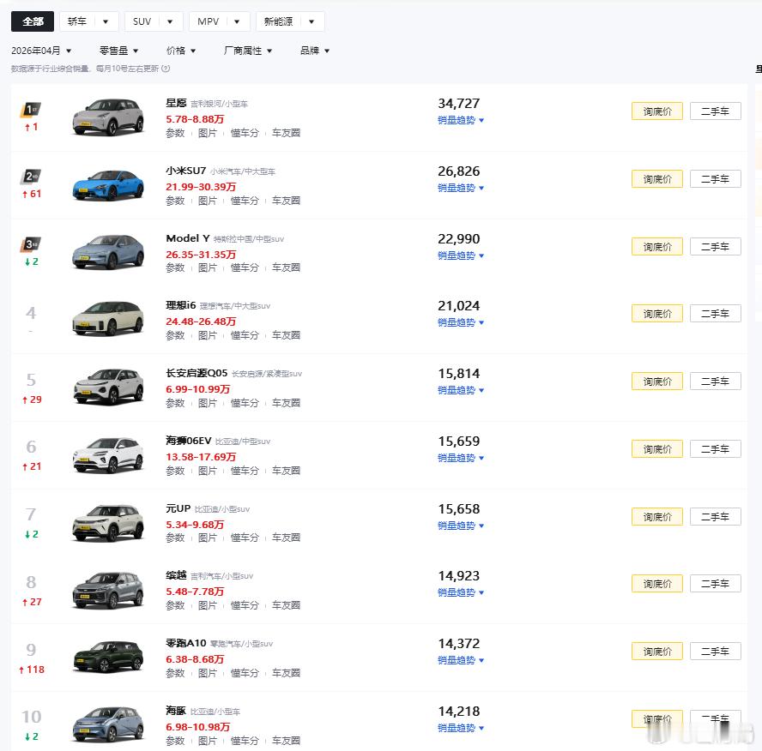Open the 缤越 car thumbnail
762x751 pixels.
click(108, 590)
